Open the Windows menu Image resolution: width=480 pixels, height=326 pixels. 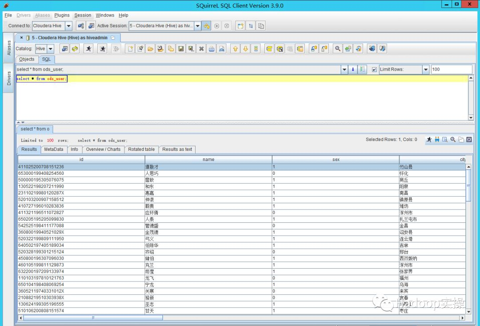click(x=105, y=15)
